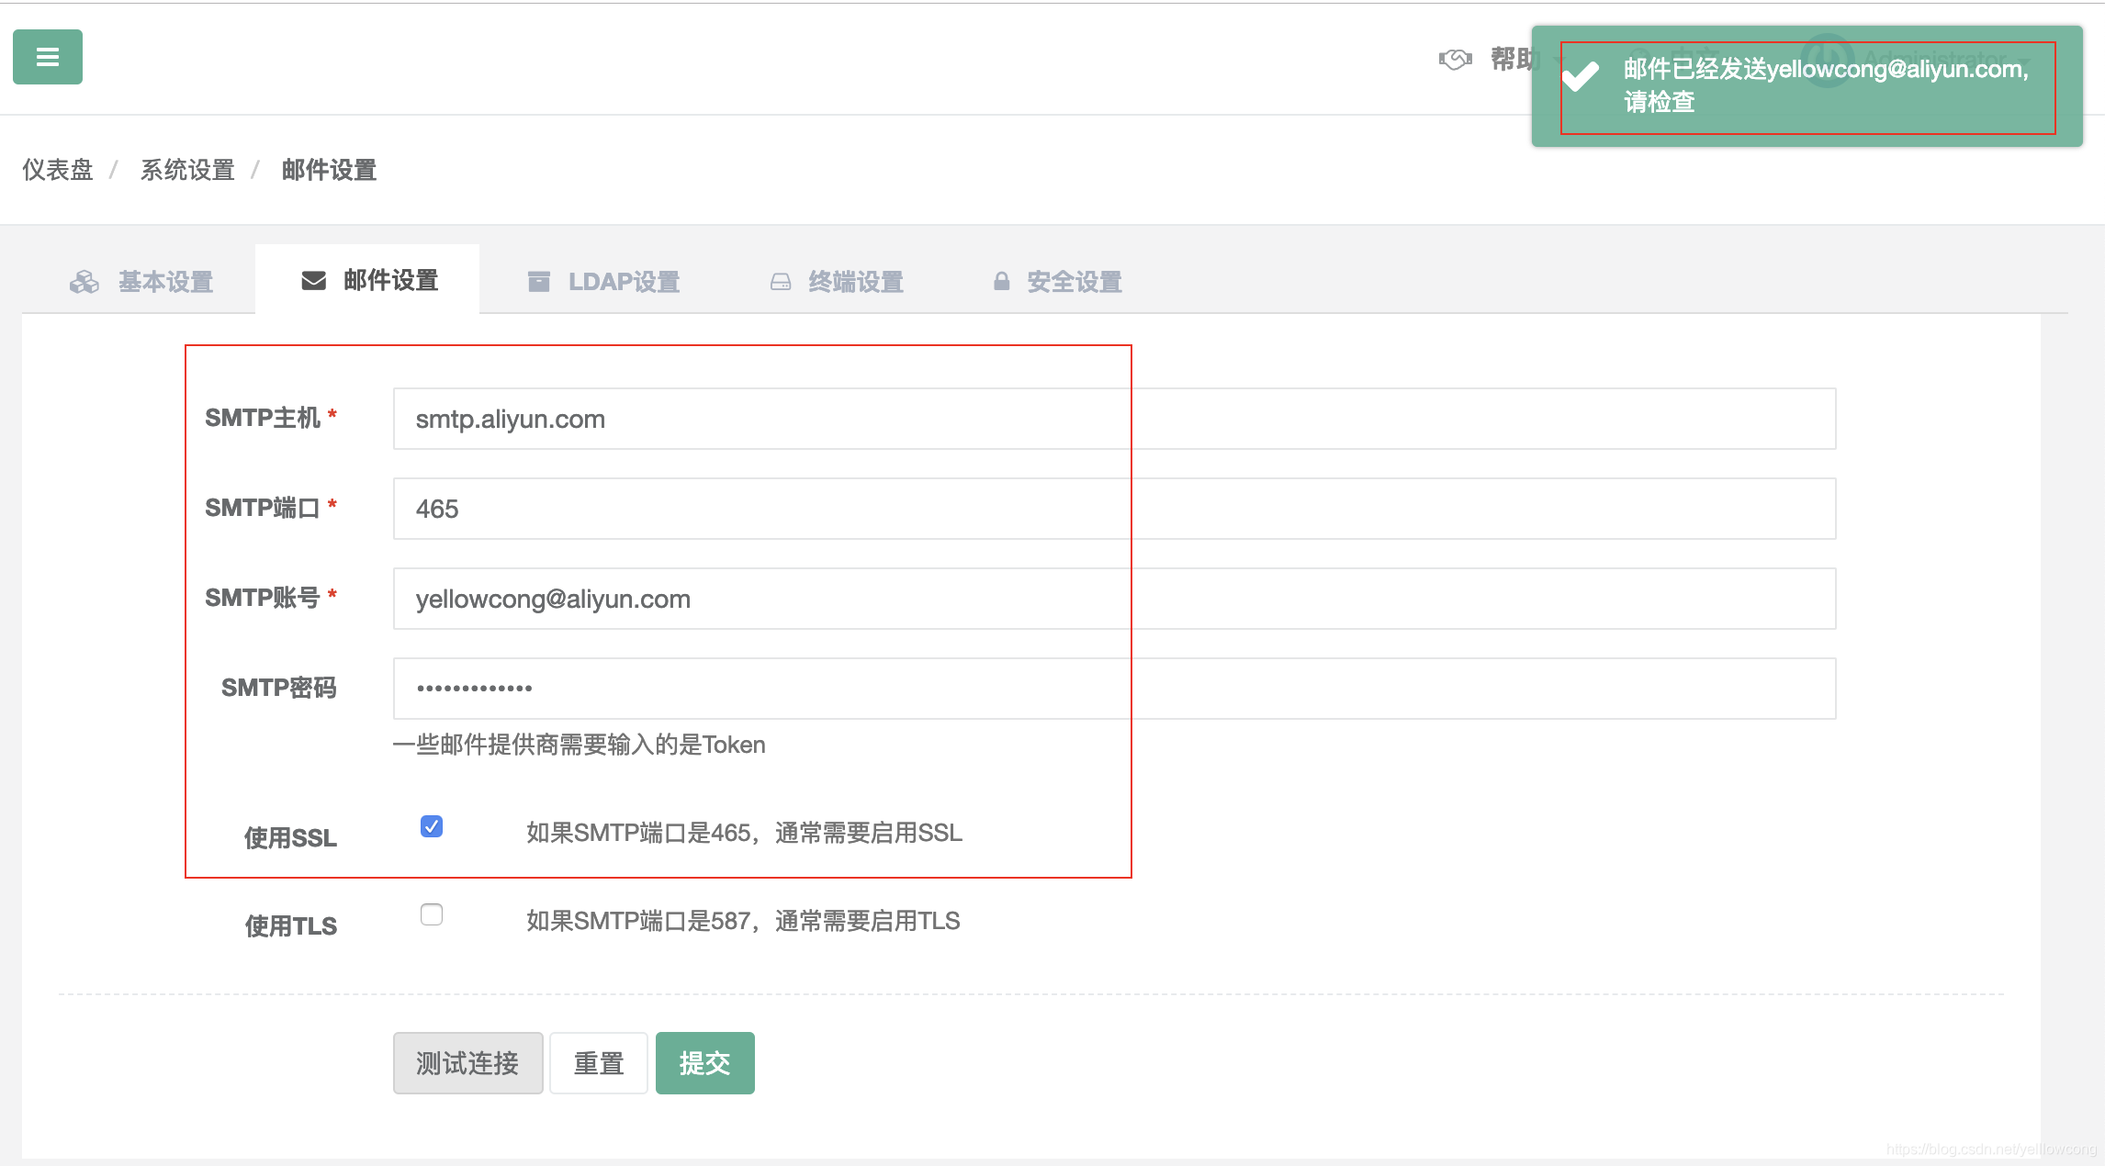Switch to the 基本设置 tab
2105x1166 pixels.
click(x=141, y=282)
